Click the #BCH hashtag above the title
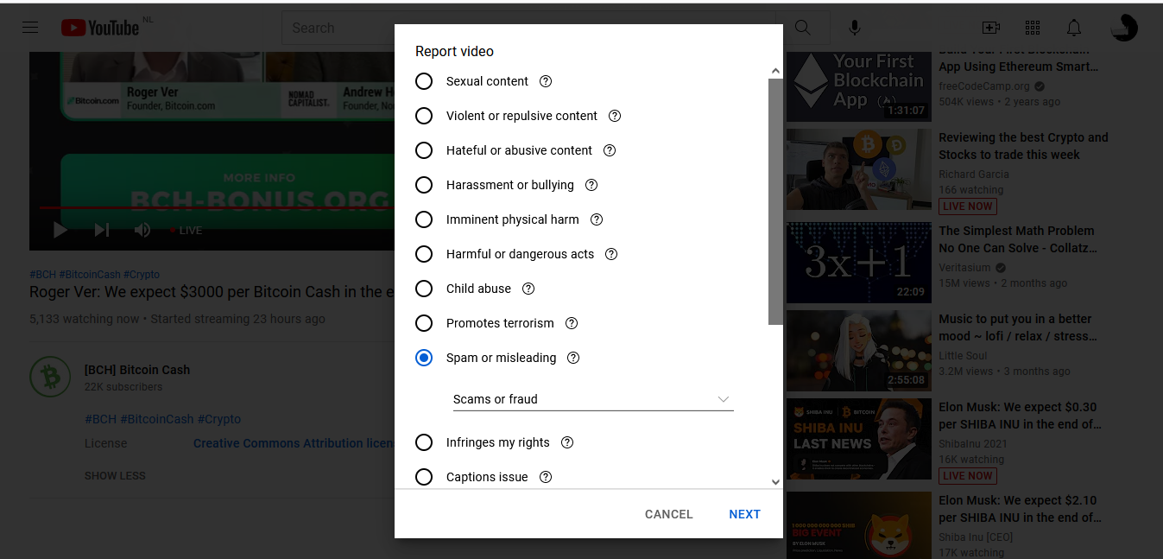This screenshot has width=1163, height=559. tap(41, 275)
